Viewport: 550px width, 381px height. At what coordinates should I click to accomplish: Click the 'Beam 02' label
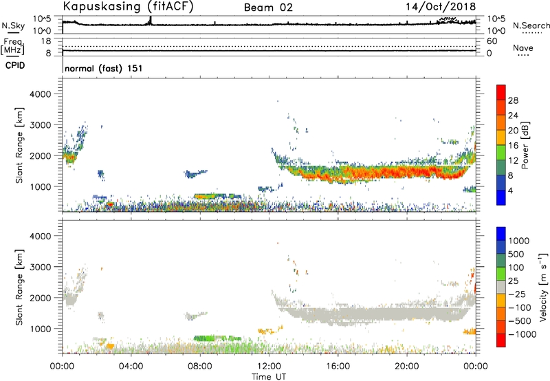tap(268, 8)
